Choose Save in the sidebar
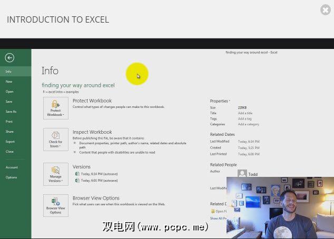 [16, 102]
